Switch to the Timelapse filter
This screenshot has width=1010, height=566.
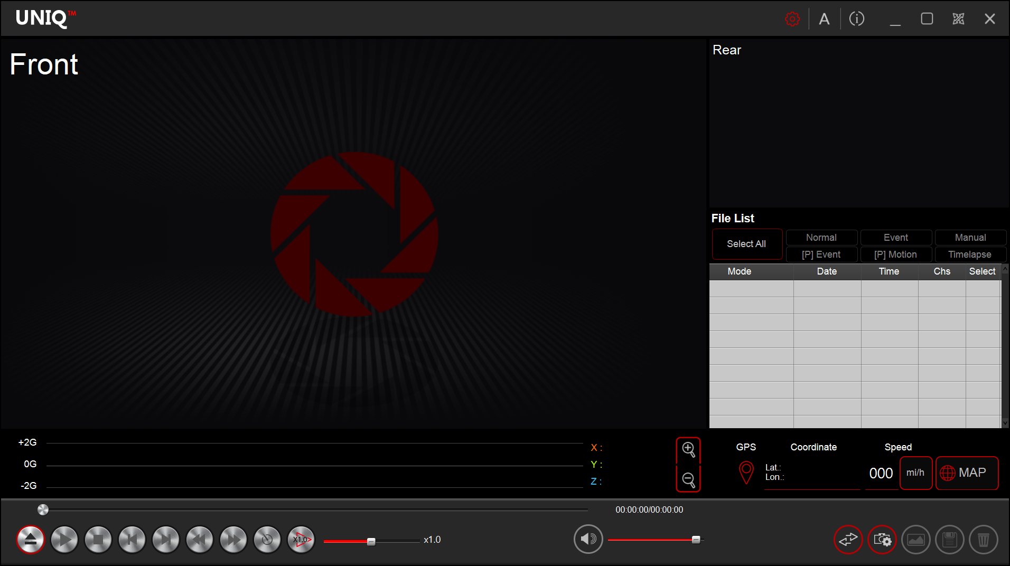(970, 254)
